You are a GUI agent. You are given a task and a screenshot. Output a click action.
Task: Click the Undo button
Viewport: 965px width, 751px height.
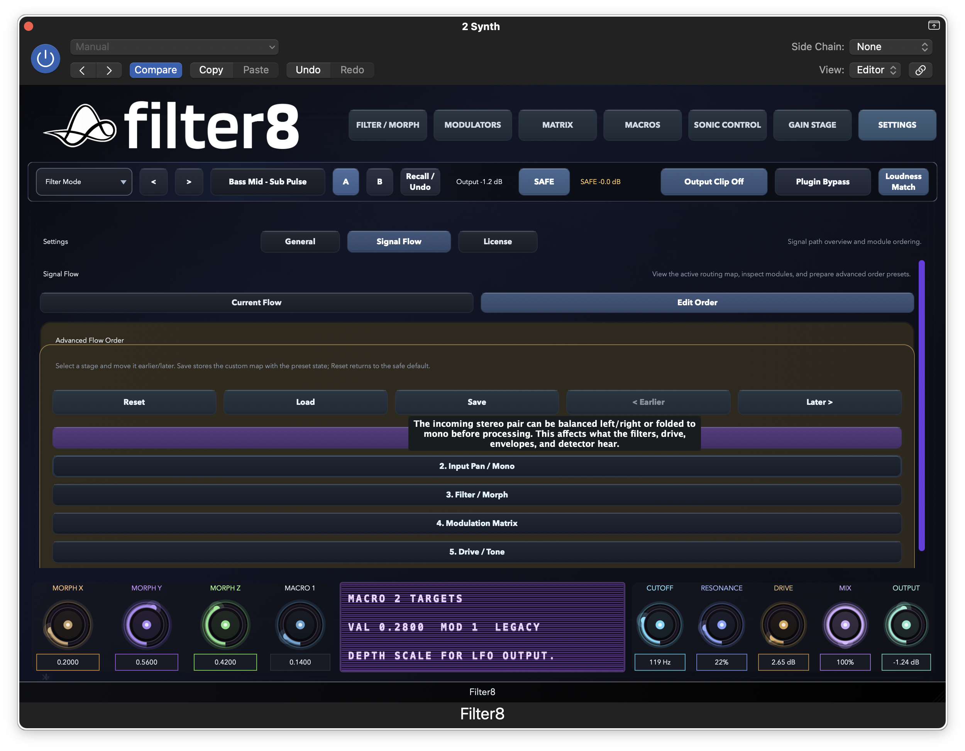(x=308, y=70)
